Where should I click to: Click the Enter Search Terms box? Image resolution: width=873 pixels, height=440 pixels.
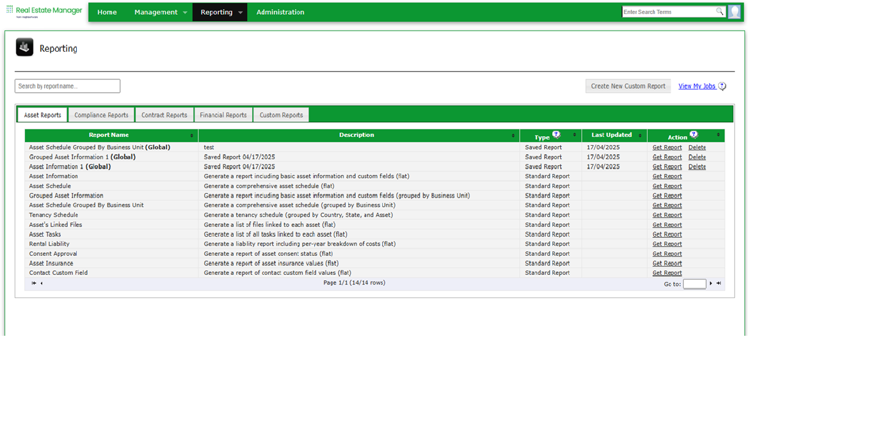click(669, 12)
